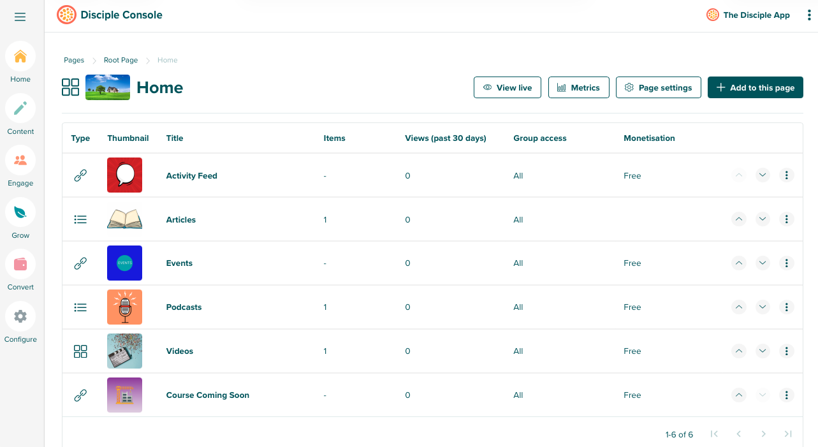Move Course Coming Soon row up
Screen dimensions: 818x447
739,395
